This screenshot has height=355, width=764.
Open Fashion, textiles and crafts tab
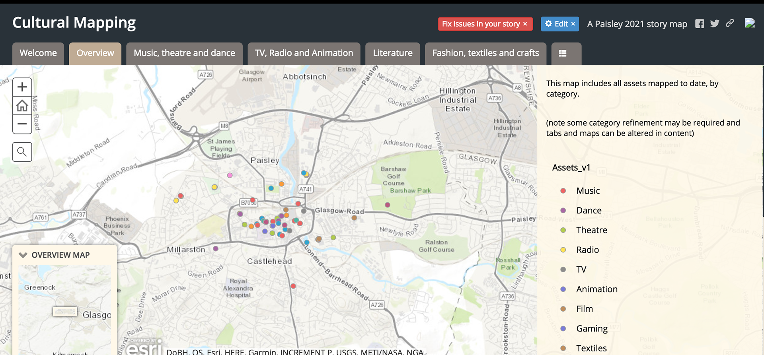pos(485,53)
